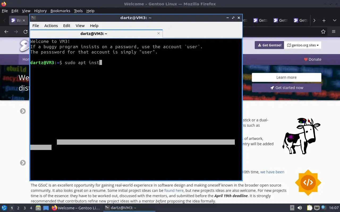The width and height of the screenshot is (340, 212).
Task: Click the removable media tray icon
Action: click(x=292, y=208)
